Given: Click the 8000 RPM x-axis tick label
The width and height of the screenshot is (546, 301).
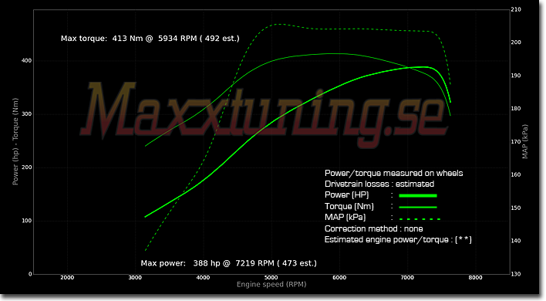Looking at the screenshot, I should 475,278.
